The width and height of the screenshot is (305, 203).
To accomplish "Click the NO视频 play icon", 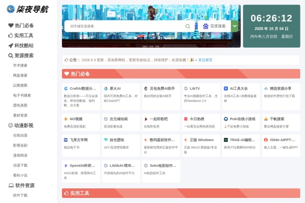I will [66, 119].
